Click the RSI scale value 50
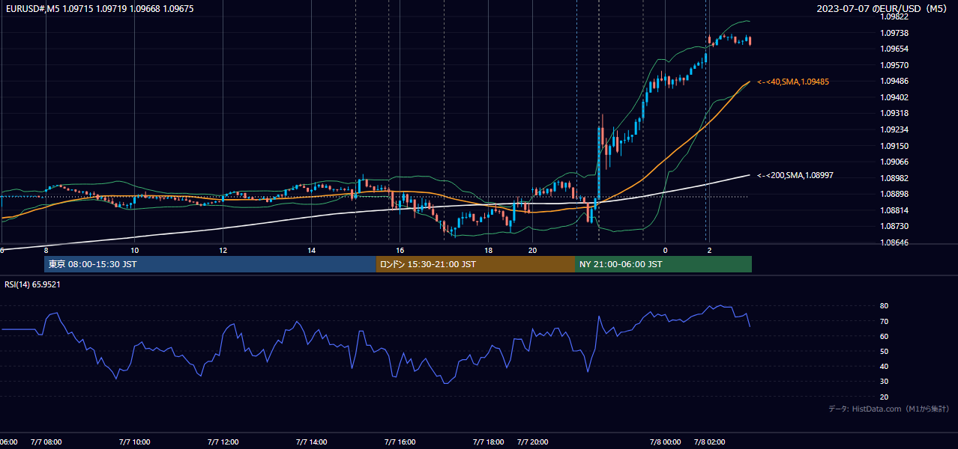The image size is (958, 449). 885,352
